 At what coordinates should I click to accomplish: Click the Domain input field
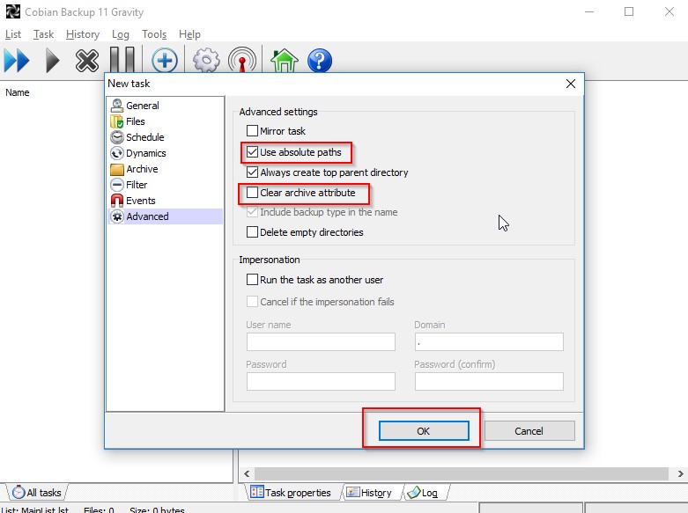click(x=488, y=341)
